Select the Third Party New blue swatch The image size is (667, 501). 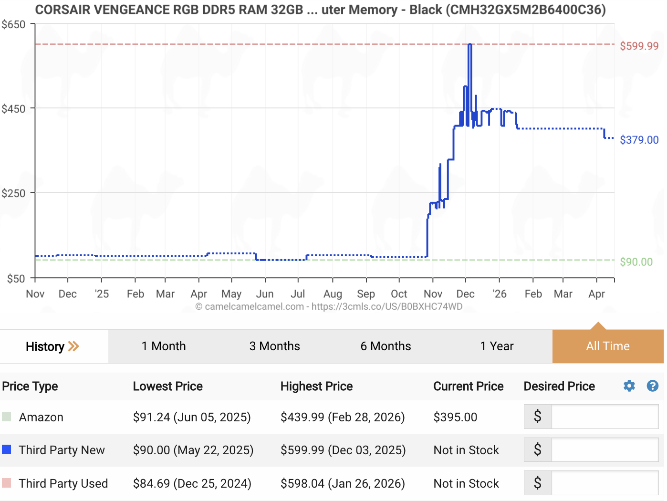(x=6, y=449)
